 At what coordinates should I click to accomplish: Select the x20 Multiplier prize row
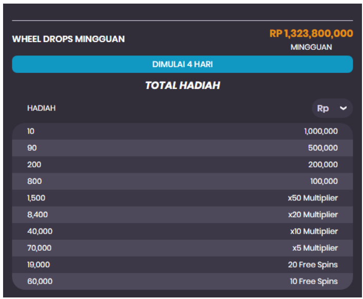(182, 215)
